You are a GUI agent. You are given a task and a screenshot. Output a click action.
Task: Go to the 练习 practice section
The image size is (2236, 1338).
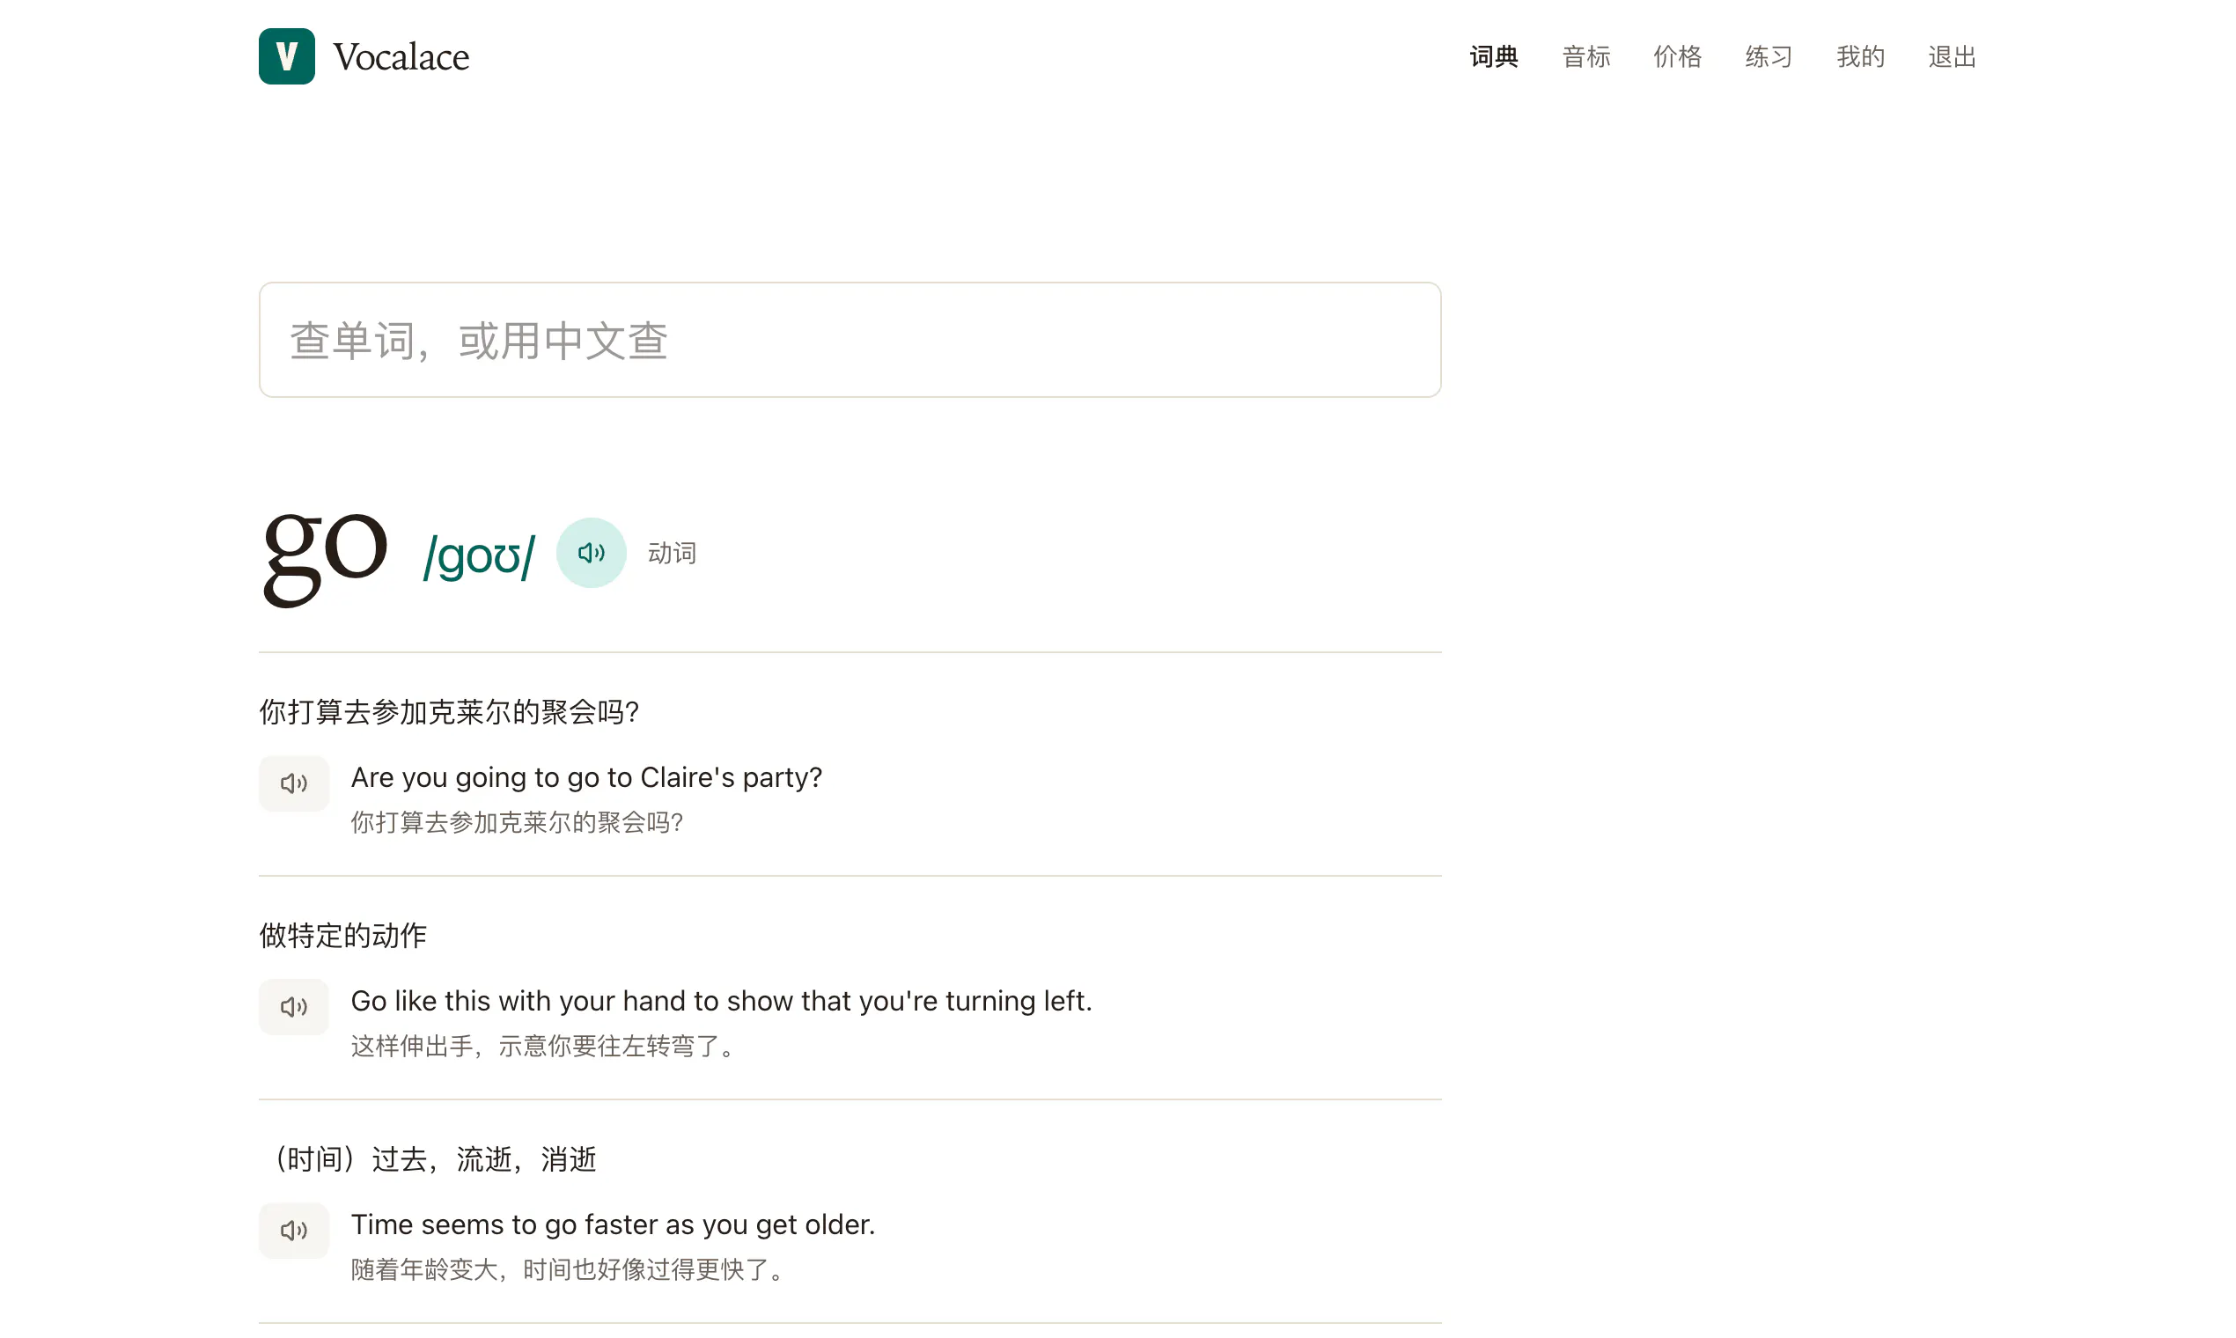pyautogui.click(x=1769, y=57)
